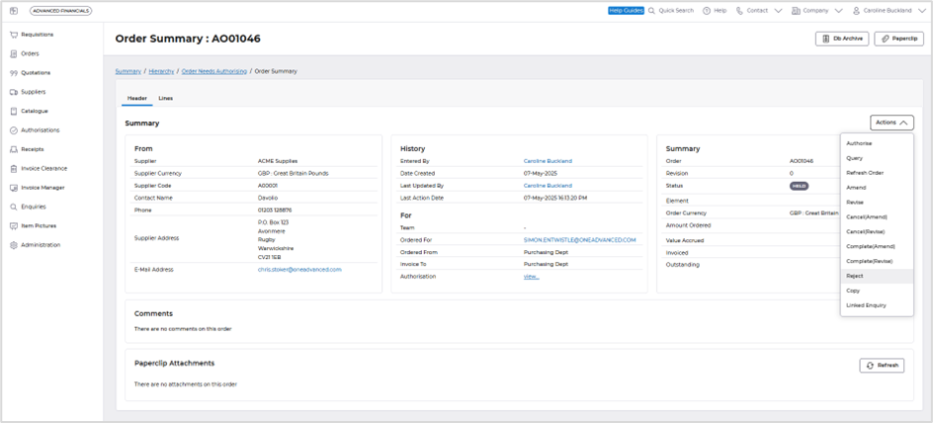933x423 pixels.
Task: Follow the Summary breadcrumb link
Action: [x=127, y=71]
